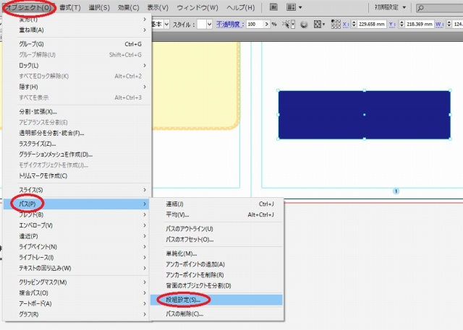The image size is (463, 330).
Task: Open the 表示(V) menu
Action: pos(158,7)
